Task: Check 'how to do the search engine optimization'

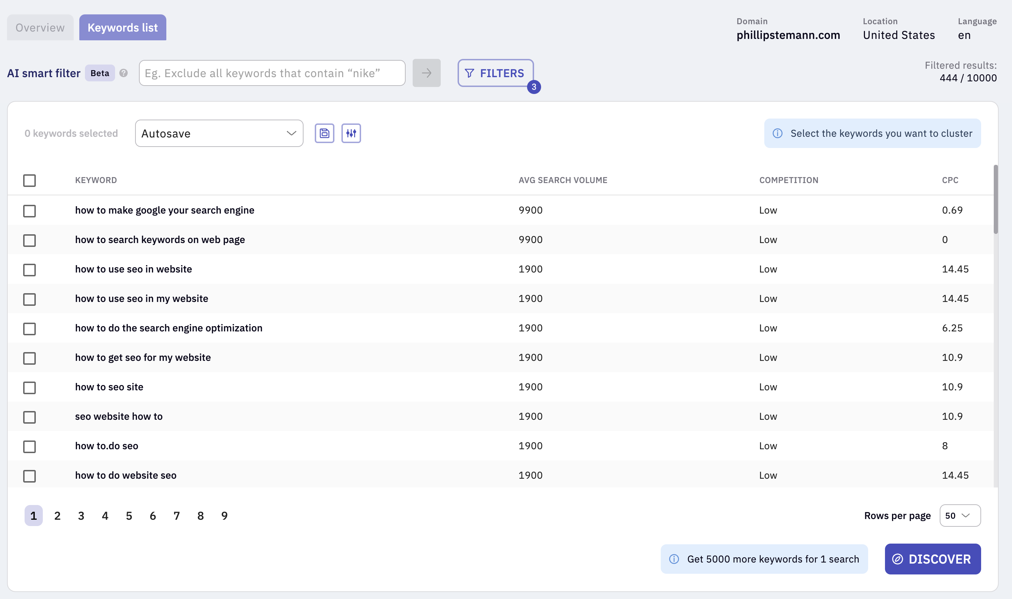Action: (x=29, y=329)
